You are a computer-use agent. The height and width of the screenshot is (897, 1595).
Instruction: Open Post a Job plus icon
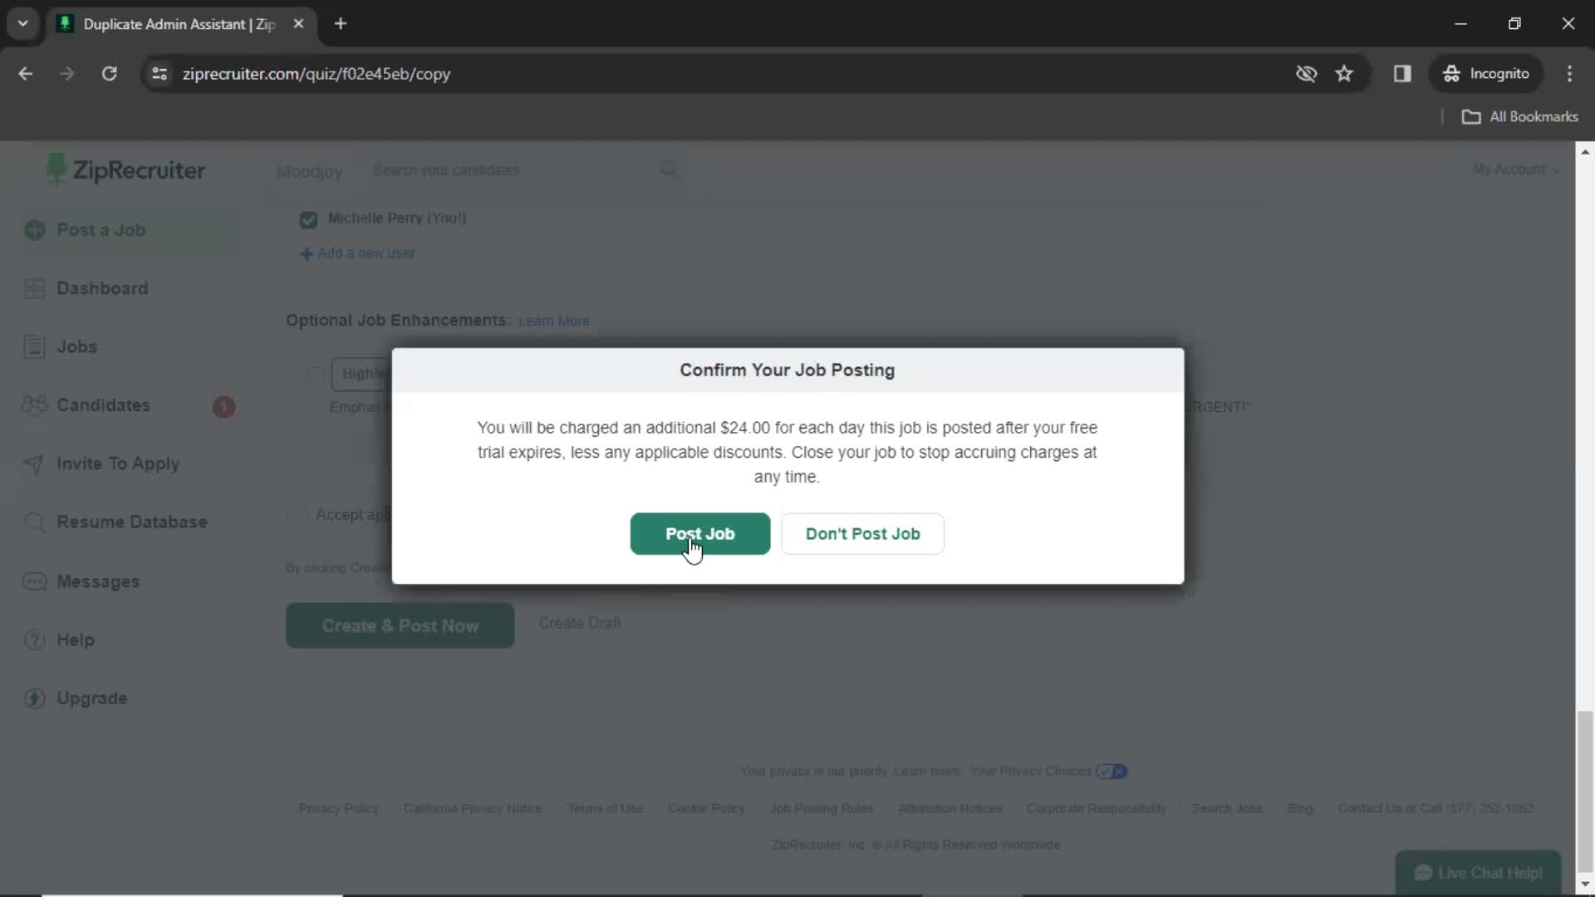[x=35, y=230]
